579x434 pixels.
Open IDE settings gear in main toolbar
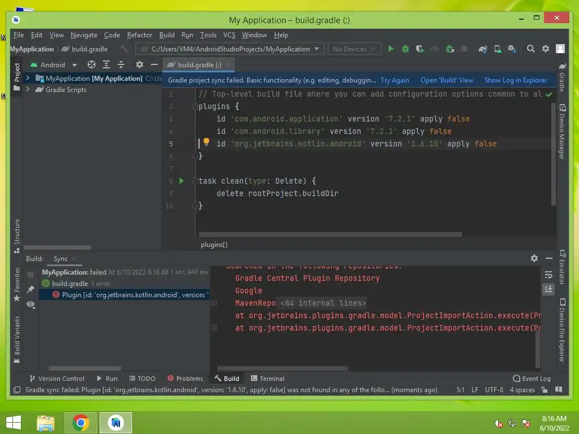(546, 49)
